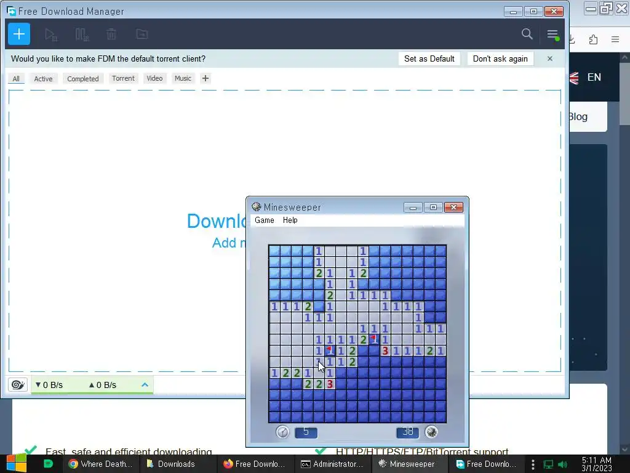Click the trash delete download icon

111,34
